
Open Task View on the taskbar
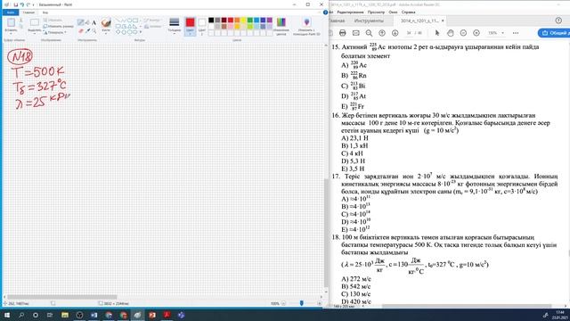pyautogui.click(x=50, y=315)
